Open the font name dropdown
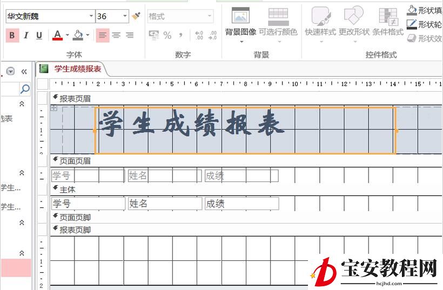443x290 pixels. (91, 16)
